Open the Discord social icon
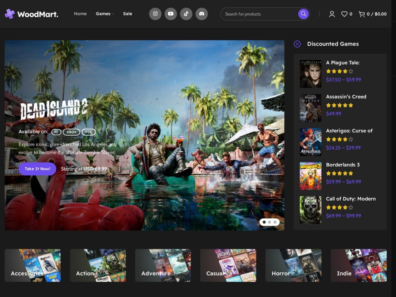This screenshot has height=297, width=396. 202,14
